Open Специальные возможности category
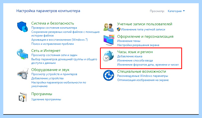This screenshot has height=118, width=202. click(x=142, y=71)
